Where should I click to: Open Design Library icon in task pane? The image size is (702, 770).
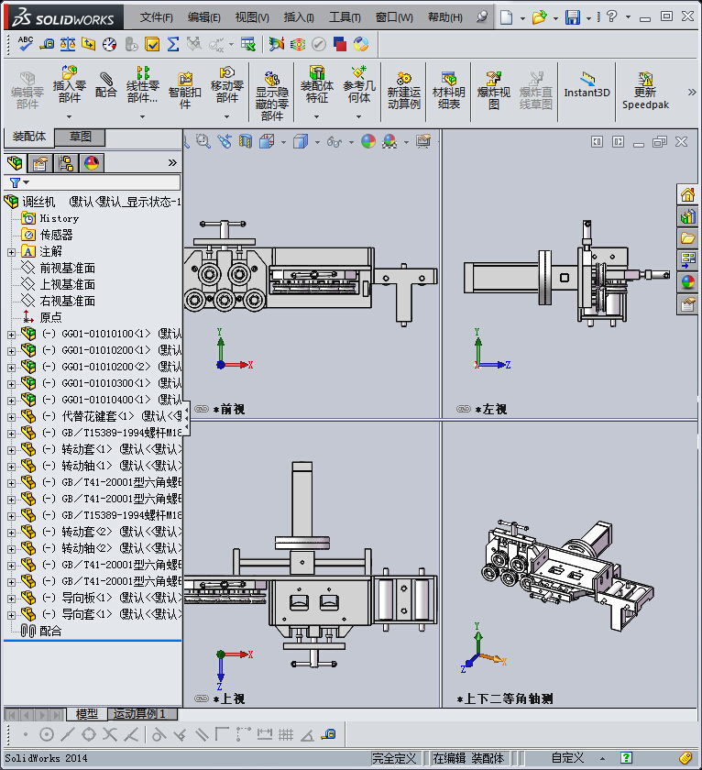pyautogui.click(x=687, y=216)
